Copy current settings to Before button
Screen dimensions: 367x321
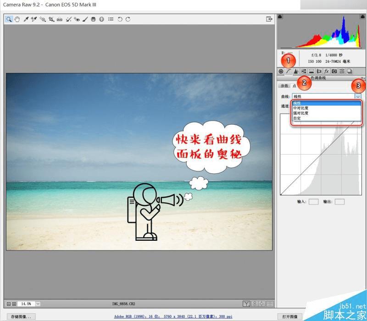coord(262,304)
